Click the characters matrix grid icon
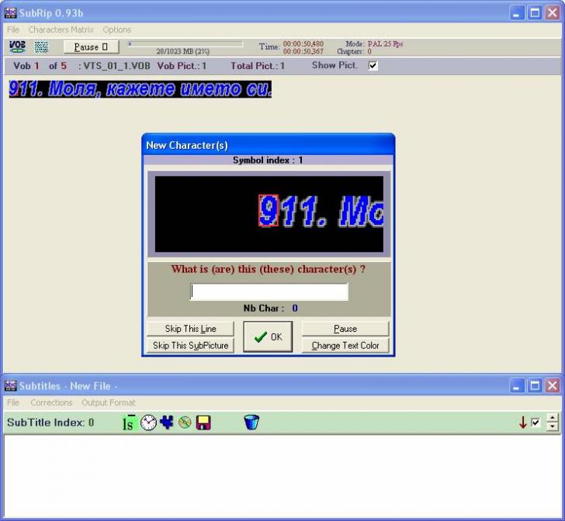This screenshot has height=521, width=565. coord(41,47)
